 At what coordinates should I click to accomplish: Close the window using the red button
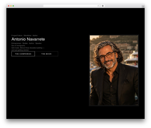(9, 6)
